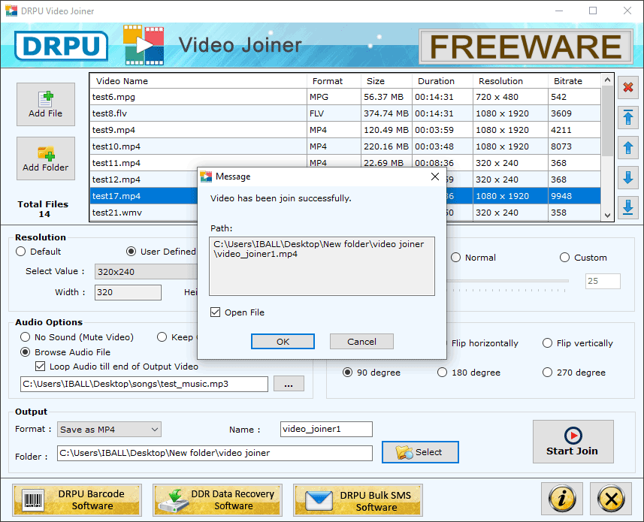Select 180 degree rotation
The image size is (644, 522).
[x=469, y=373]
